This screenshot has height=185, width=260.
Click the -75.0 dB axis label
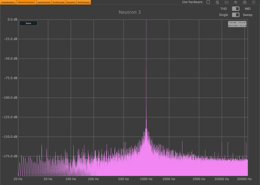(x=10, y=78)
